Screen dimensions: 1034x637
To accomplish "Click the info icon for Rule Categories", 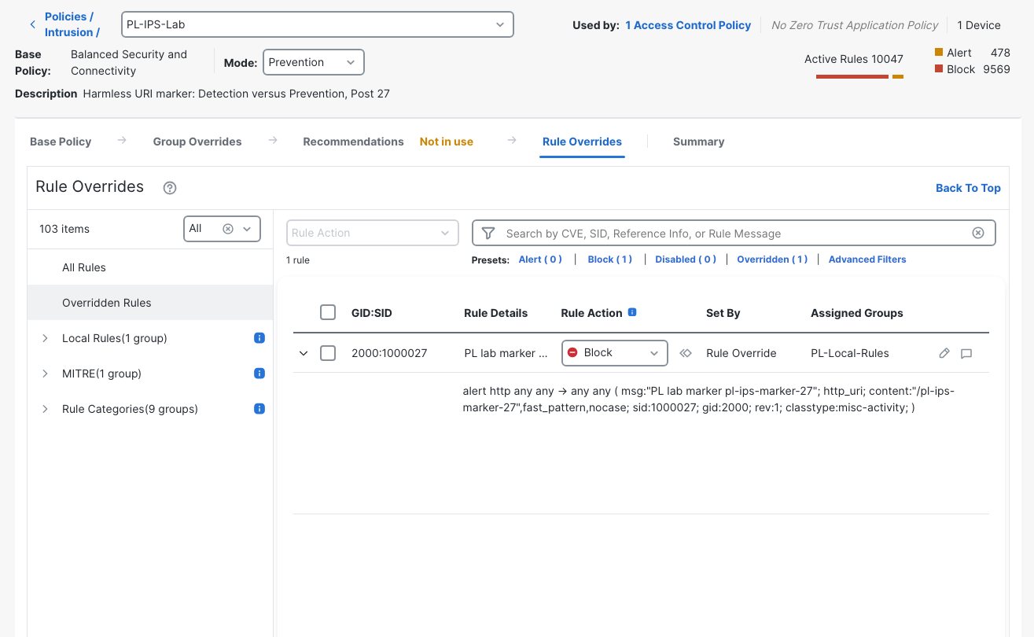I will (259, 409).
